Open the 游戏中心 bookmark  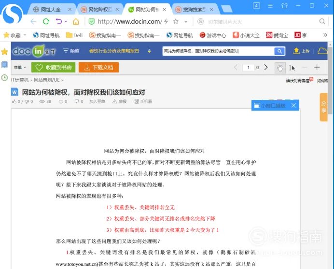(x=213, y=35)
